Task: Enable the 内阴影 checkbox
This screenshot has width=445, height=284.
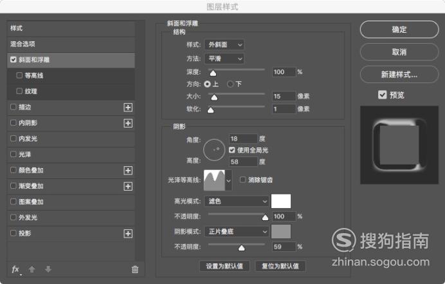Action: pyautogui.click(x=13, y=122)
